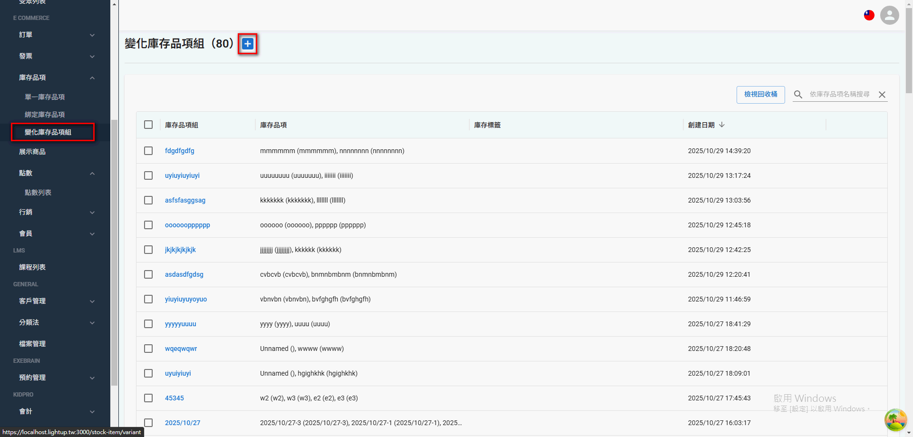Click the 檢視回收桶 button
This screenshot has height=437, width=913.
pos(760,94)
